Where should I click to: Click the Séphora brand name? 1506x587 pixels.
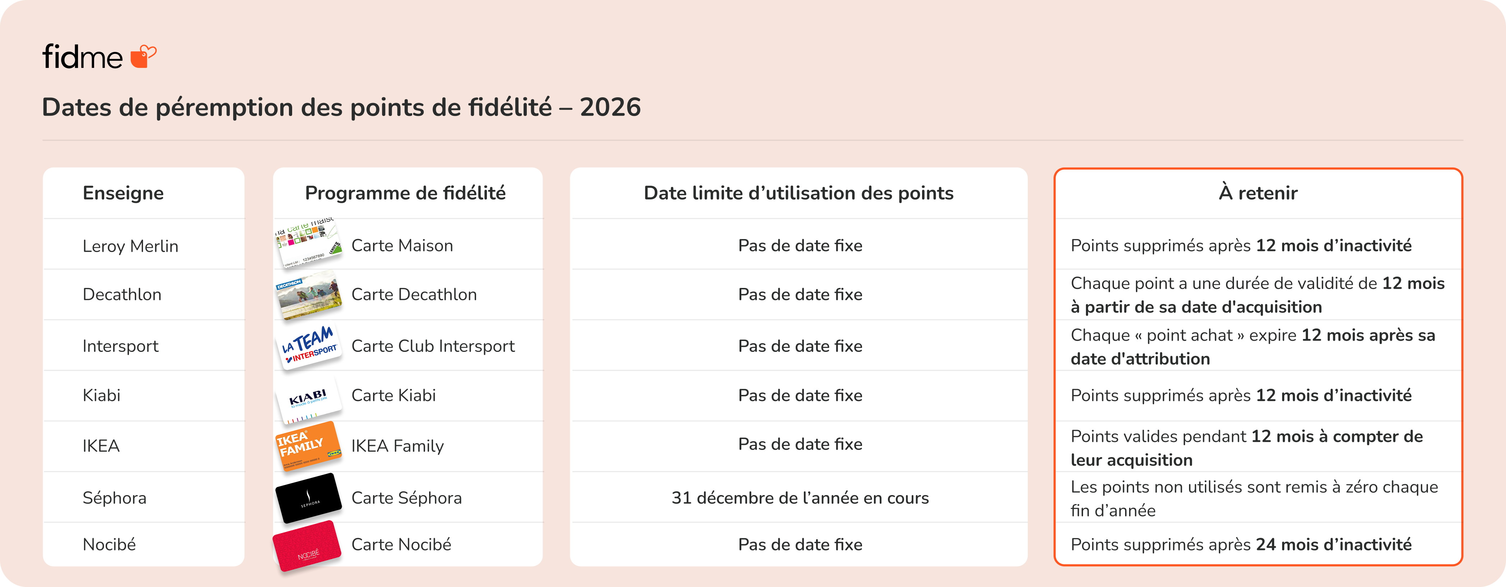click(x=114, y=498)
